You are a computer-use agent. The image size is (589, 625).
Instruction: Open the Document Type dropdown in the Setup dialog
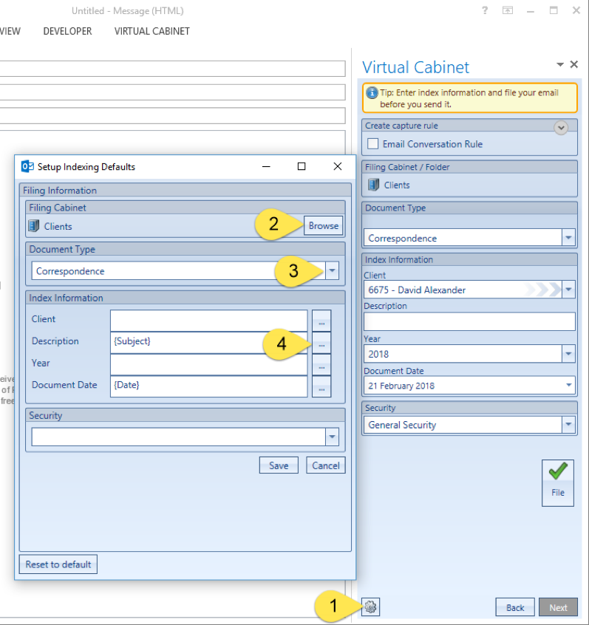point(332,271)
